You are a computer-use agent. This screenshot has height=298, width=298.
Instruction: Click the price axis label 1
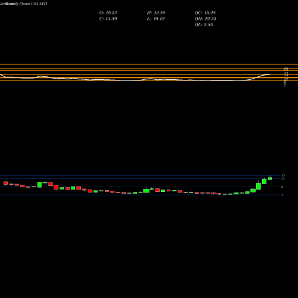click(x=283, y=195)
